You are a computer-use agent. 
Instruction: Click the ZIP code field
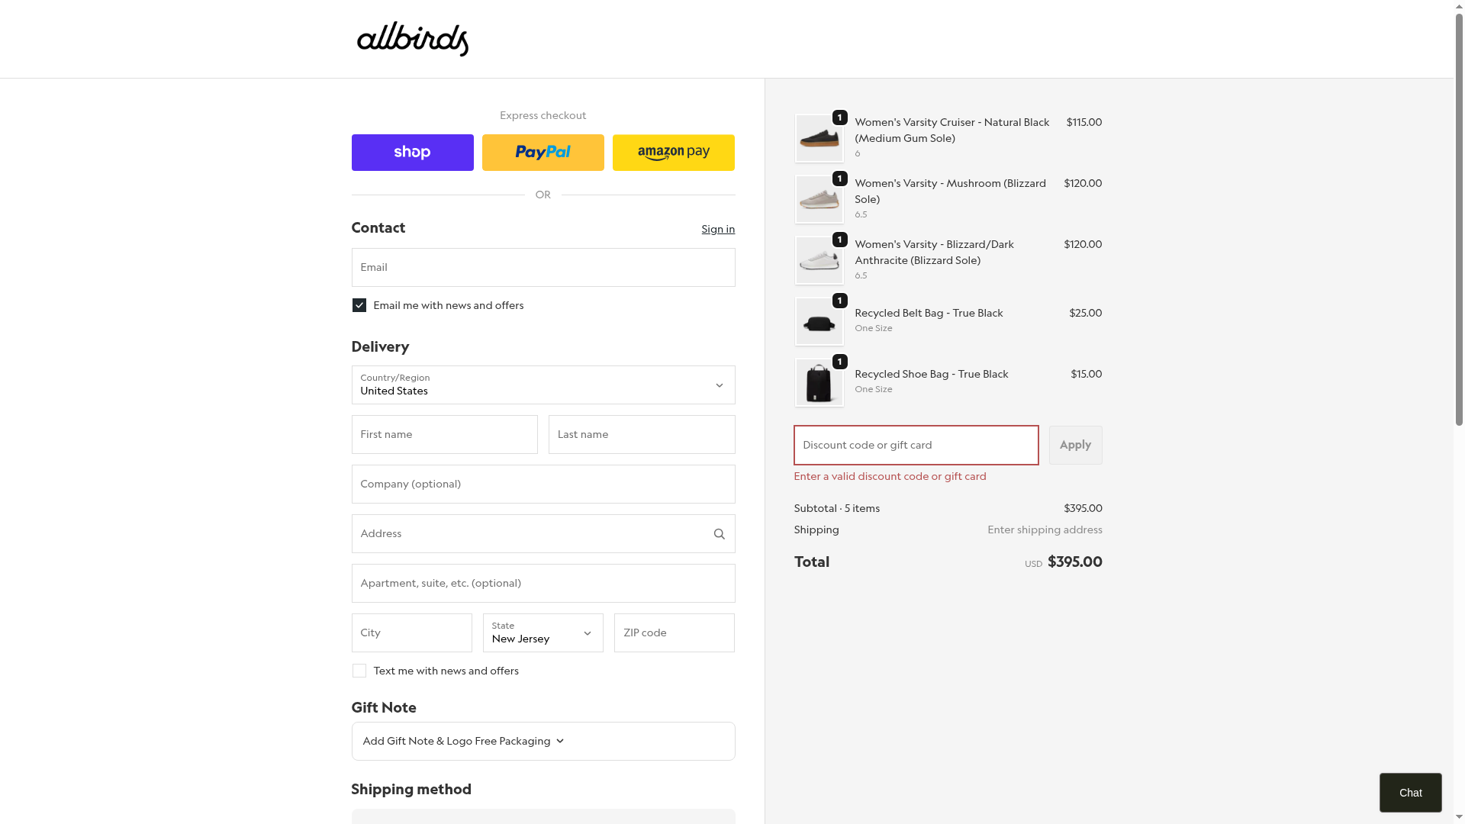tap(674, 632)
